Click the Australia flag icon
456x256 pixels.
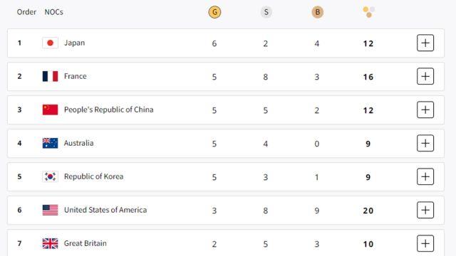[x=50, y=143]
